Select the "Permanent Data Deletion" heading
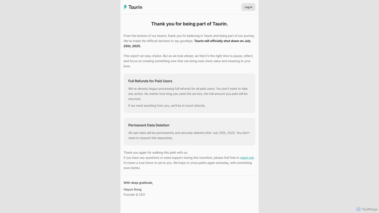The width and height of the screenshot is (379, 213). (x=149, y=125)
